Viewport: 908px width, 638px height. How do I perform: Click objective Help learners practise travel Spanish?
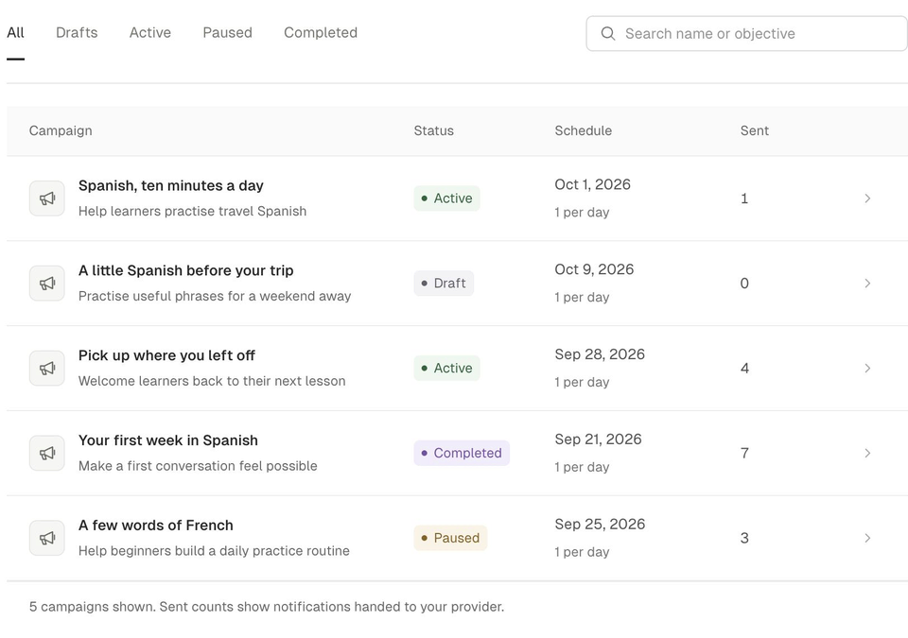(x=192, y=211)
